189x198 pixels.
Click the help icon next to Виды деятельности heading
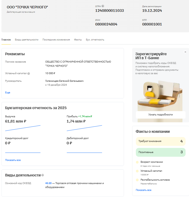[43, 175]
